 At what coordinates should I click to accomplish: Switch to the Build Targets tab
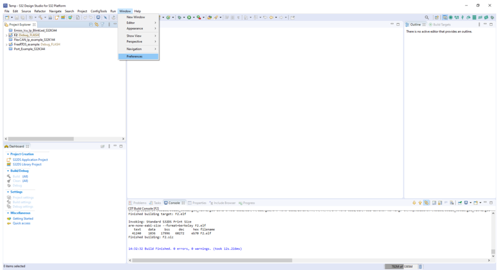pos(440,24)
